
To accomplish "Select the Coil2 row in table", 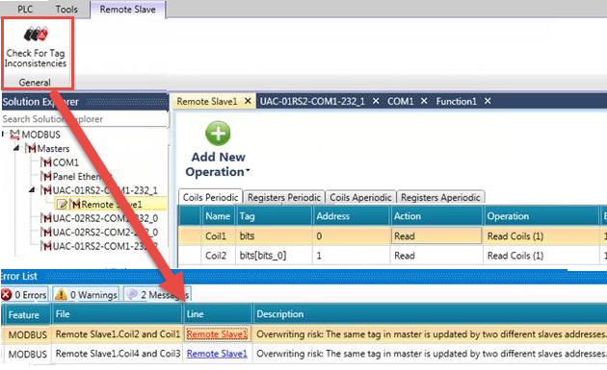I will (x=392, y=256).
